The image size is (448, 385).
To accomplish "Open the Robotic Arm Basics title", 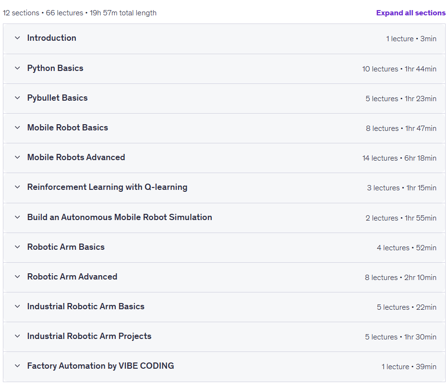I will point(66,247).
